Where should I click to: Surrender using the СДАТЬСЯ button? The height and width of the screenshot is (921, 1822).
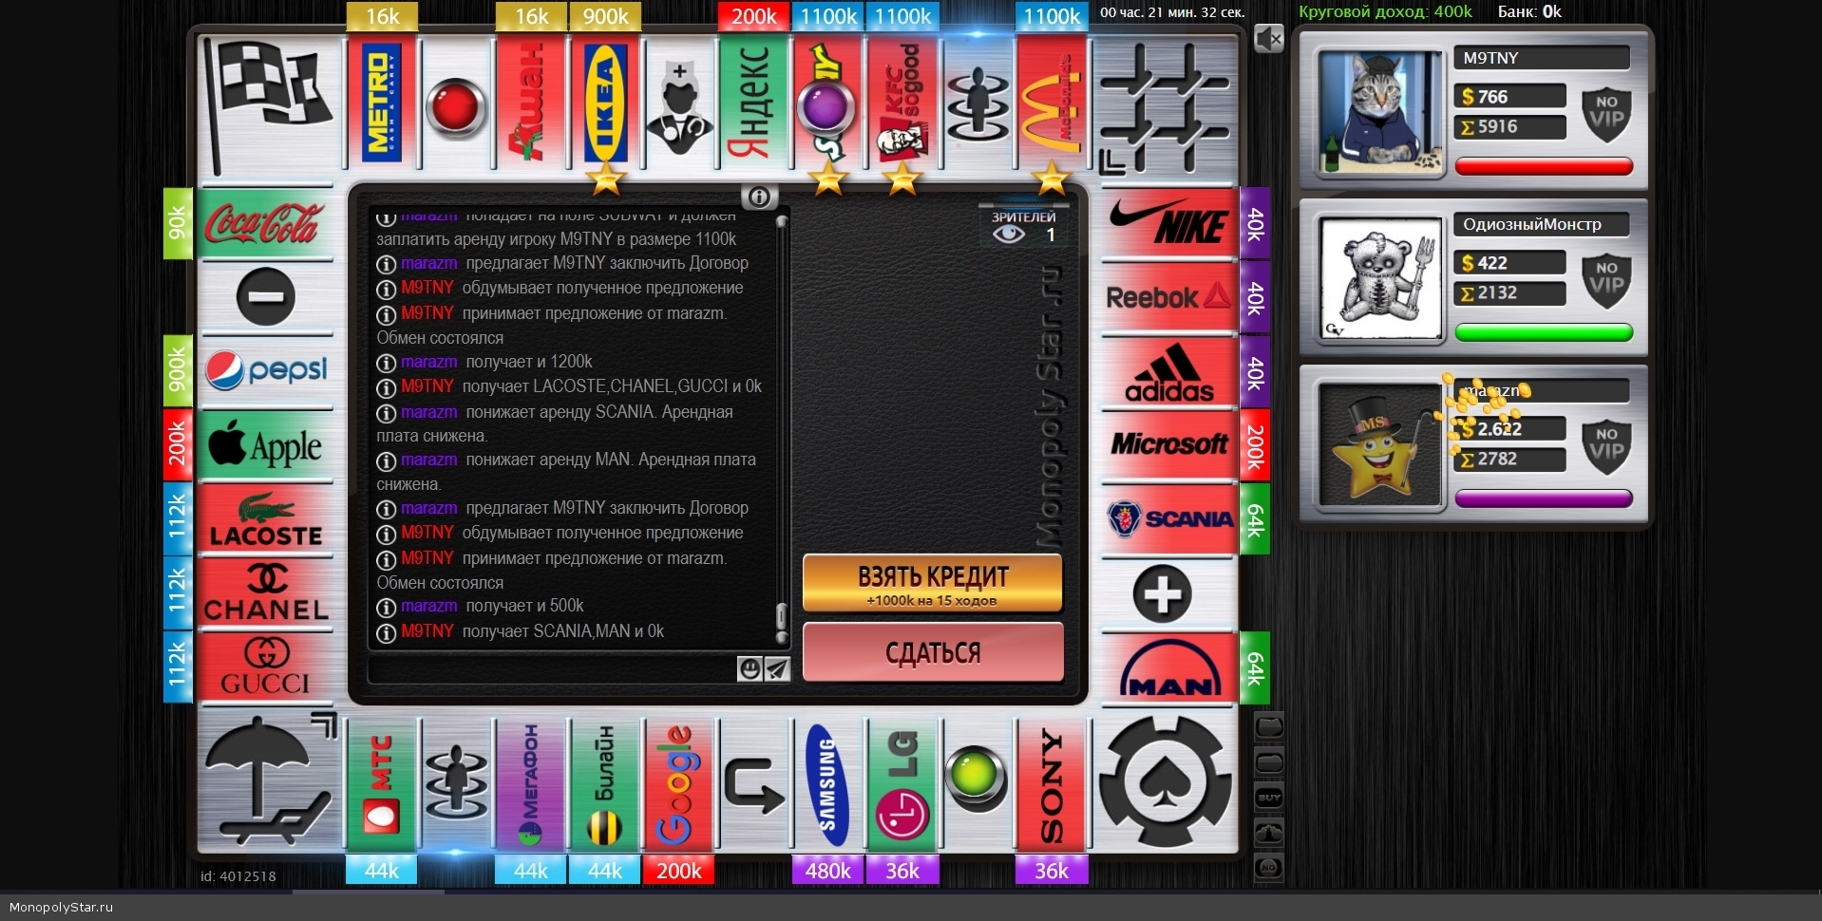tap(933, 652)
